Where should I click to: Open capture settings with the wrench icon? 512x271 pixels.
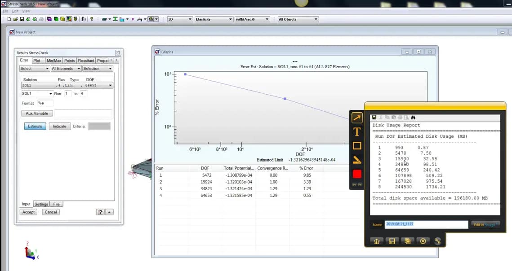[x=438, y=241]
